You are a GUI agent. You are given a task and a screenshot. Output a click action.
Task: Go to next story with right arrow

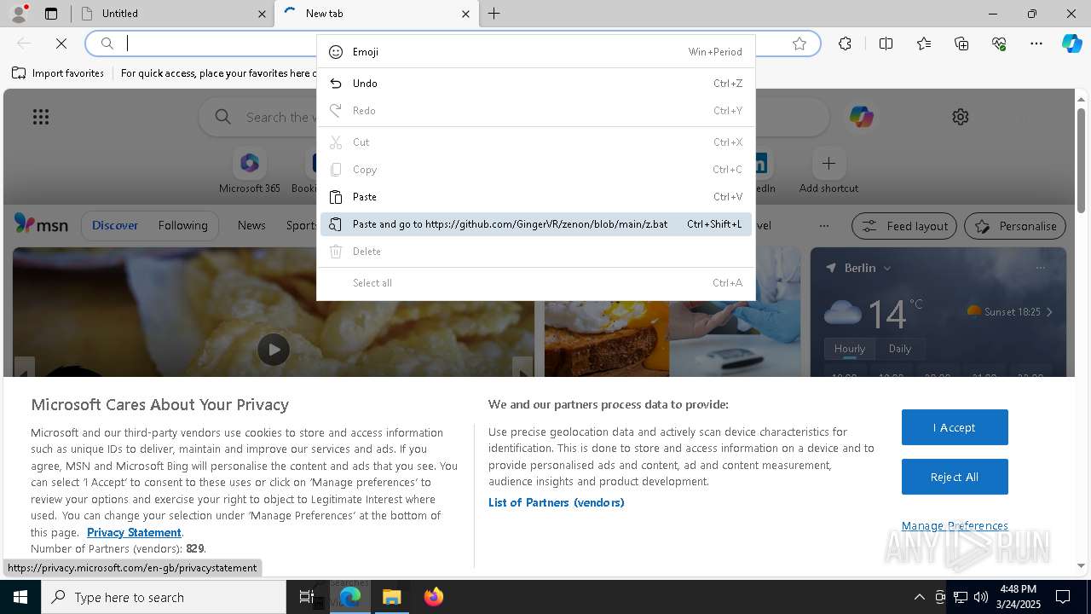pyautogui.click(x=522, y=368)
